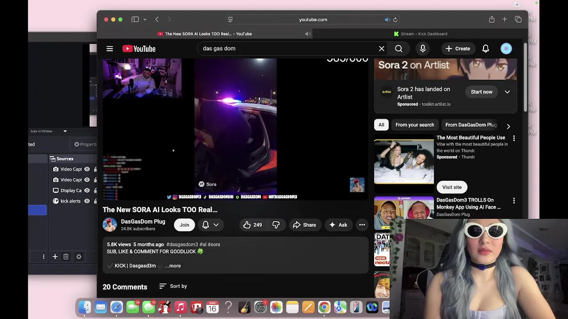This screenshot has height=319, width=568.
Task: Open options for 'DasGasDom3 TROLLS On Monkey' video
Action: pos(514,201)
